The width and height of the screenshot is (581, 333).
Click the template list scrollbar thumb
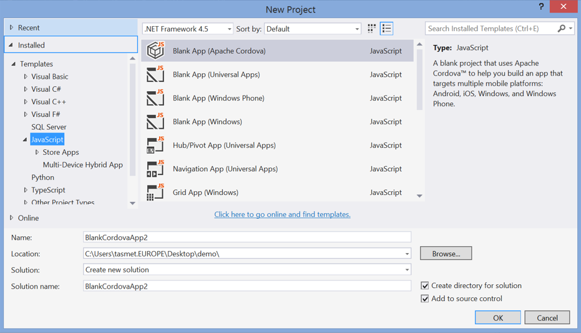click(419, 80)
